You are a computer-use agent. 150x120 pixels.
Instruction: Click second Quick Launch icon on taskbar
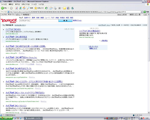18,118
